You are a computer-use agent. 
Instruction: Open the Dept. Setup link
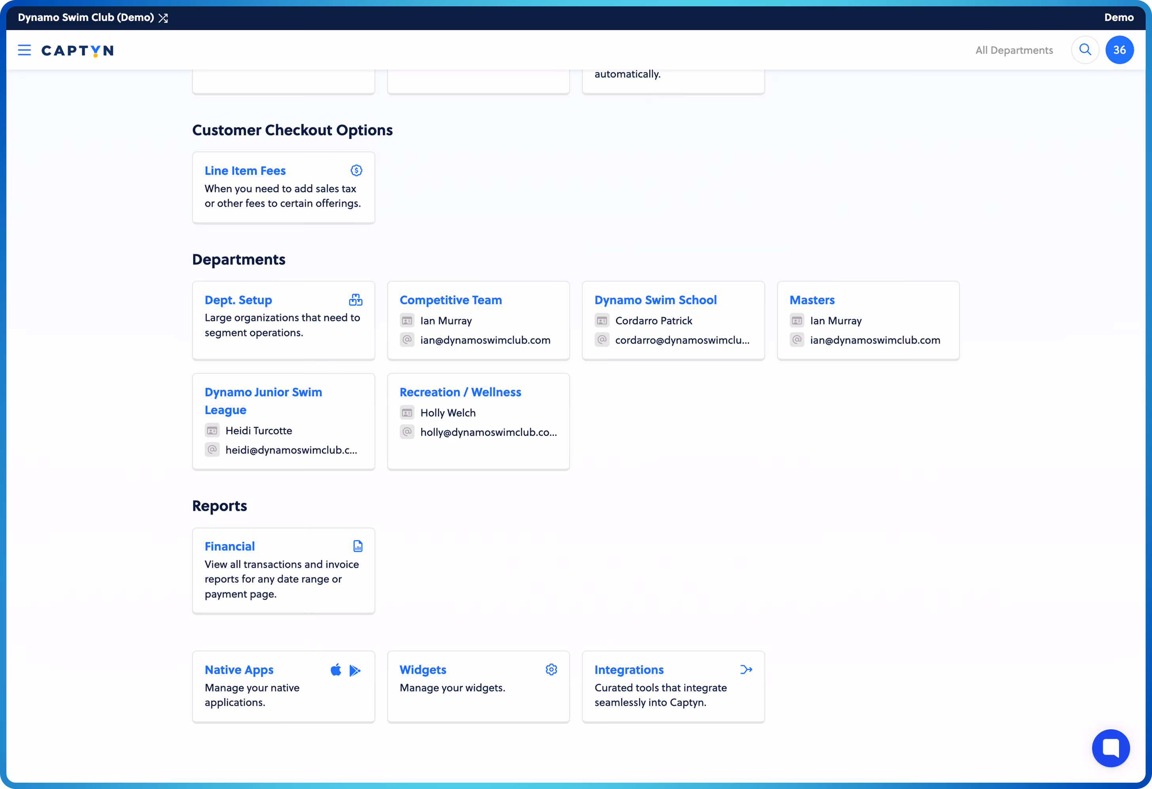239,300
